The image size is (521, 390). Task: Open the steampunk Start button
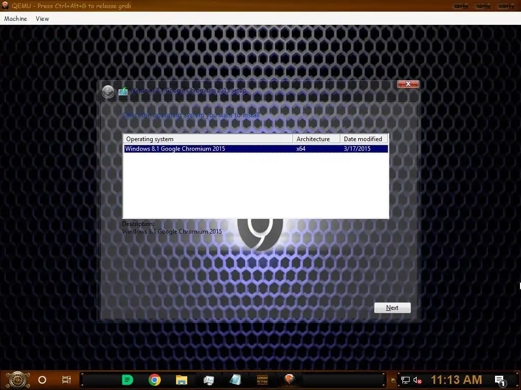click(18, 380)
